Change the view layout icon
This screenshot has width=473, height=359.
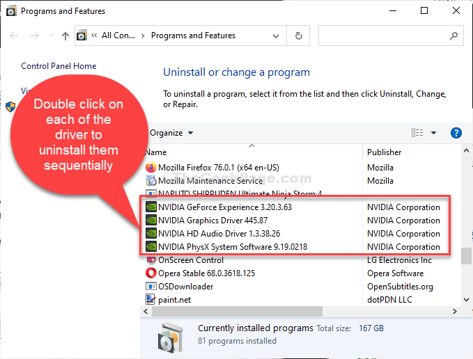tap(417, 132)
